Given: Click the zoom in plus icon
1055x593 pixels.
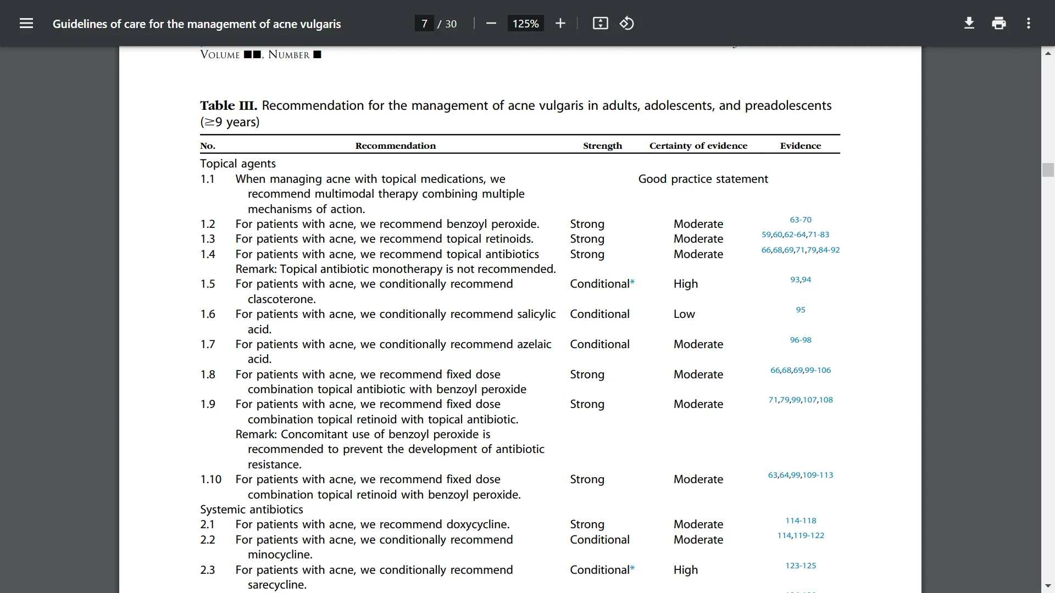Looking at the screenshot, I should pos(560,23).
